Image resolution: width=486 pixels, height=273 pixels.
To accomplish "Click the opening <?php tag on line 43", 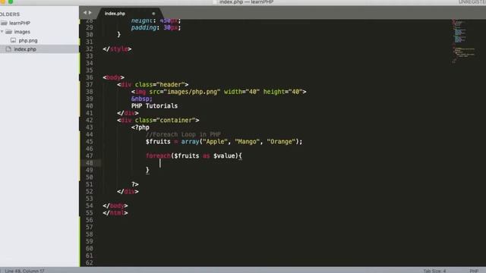I will tap(140, 127).
